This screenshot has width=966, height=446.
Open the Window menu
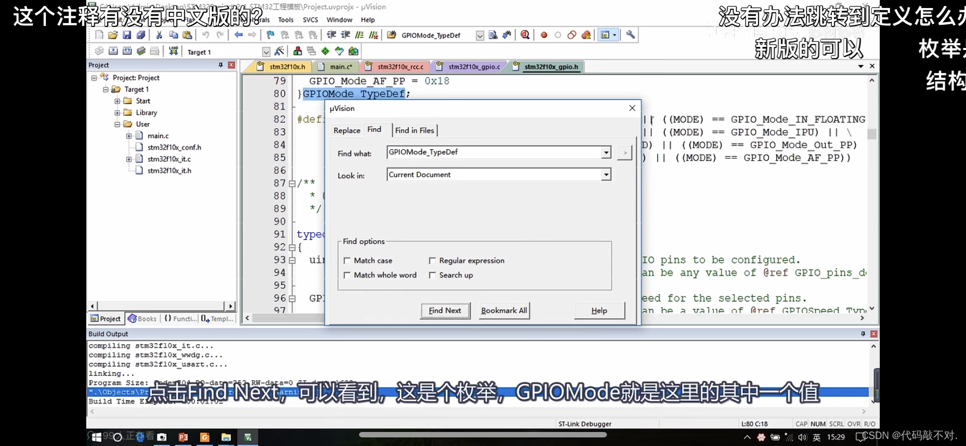coord(339,20)
